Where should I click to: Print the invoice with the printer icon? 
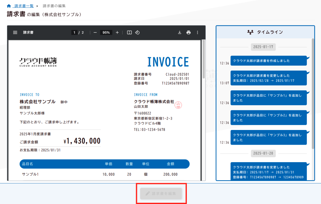(x=188, y=32)
